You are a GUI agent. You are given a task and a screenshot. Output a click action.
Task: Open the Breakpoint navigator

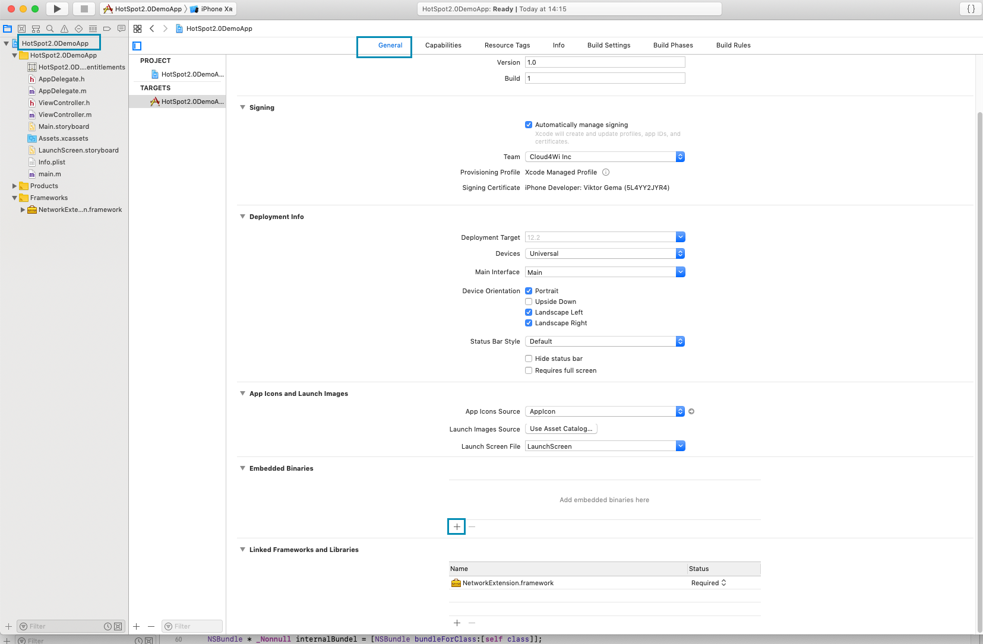[107, 28]
